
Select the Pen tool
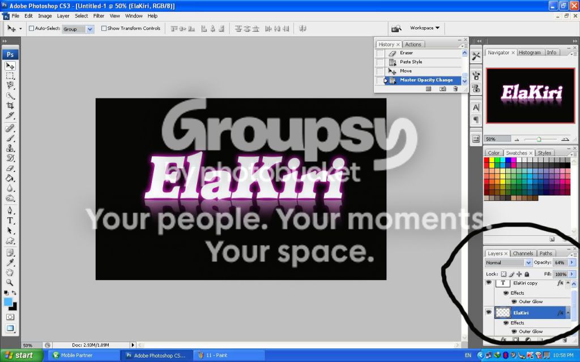(x=10, y=210)
